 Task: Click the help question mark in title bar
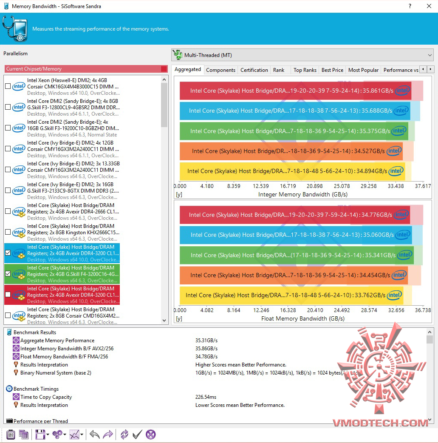pyautogui.click(x=410, y=6)
